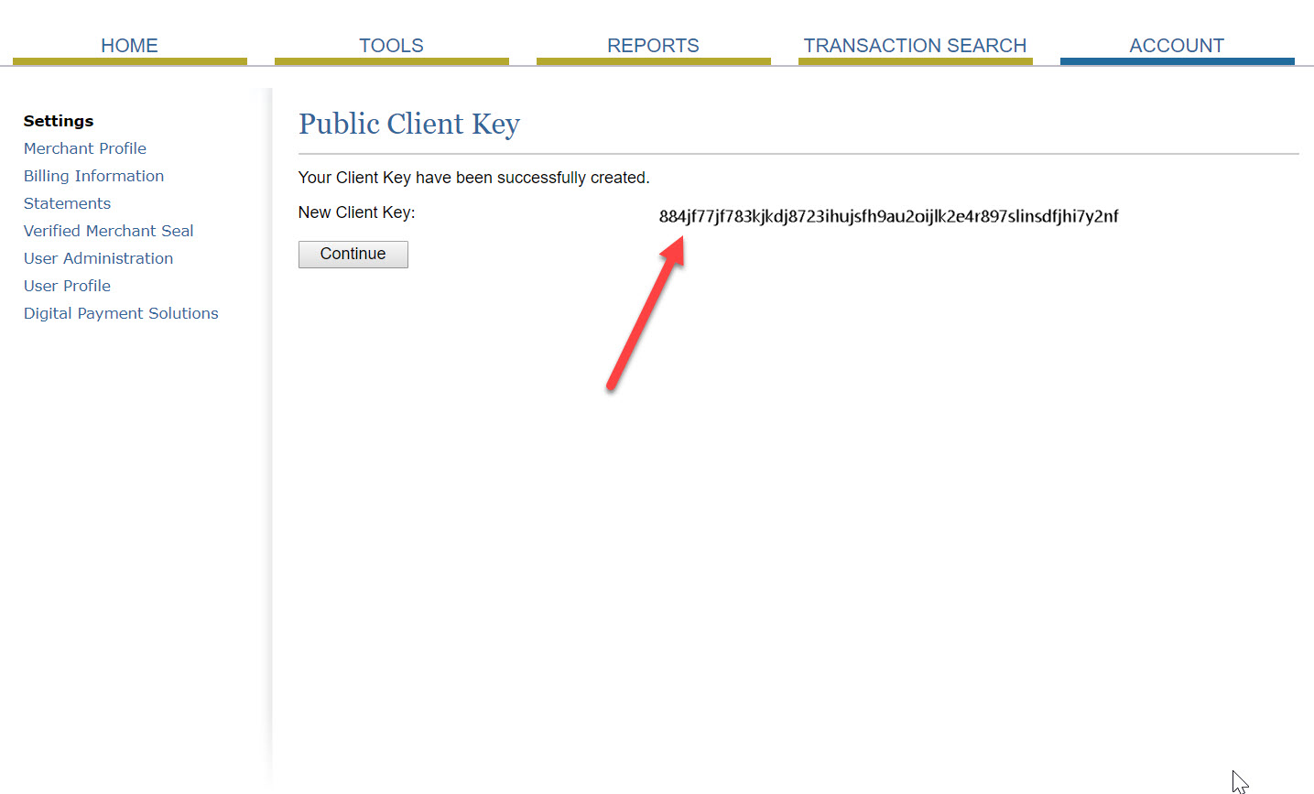Open Merchant Profile settings
The width and height of the screenshot is (1314, 794).
pyautogui.click(x=85, y=148)
